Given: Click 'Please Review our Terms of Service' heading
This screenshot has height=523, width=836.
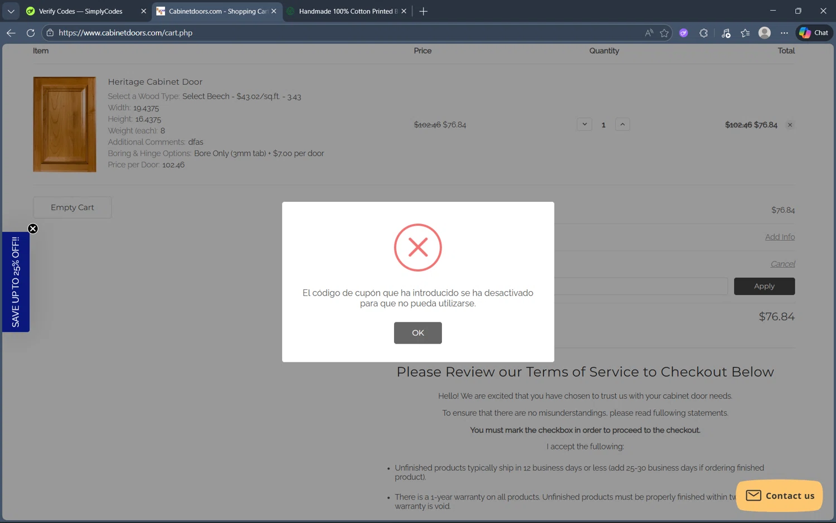Looking at the screenshot, I should 585,372.
